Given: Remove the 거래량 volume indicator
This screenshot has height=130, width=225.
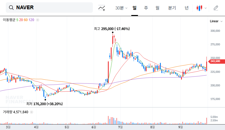Looking at the screenshot, I should tap(32, 112).
